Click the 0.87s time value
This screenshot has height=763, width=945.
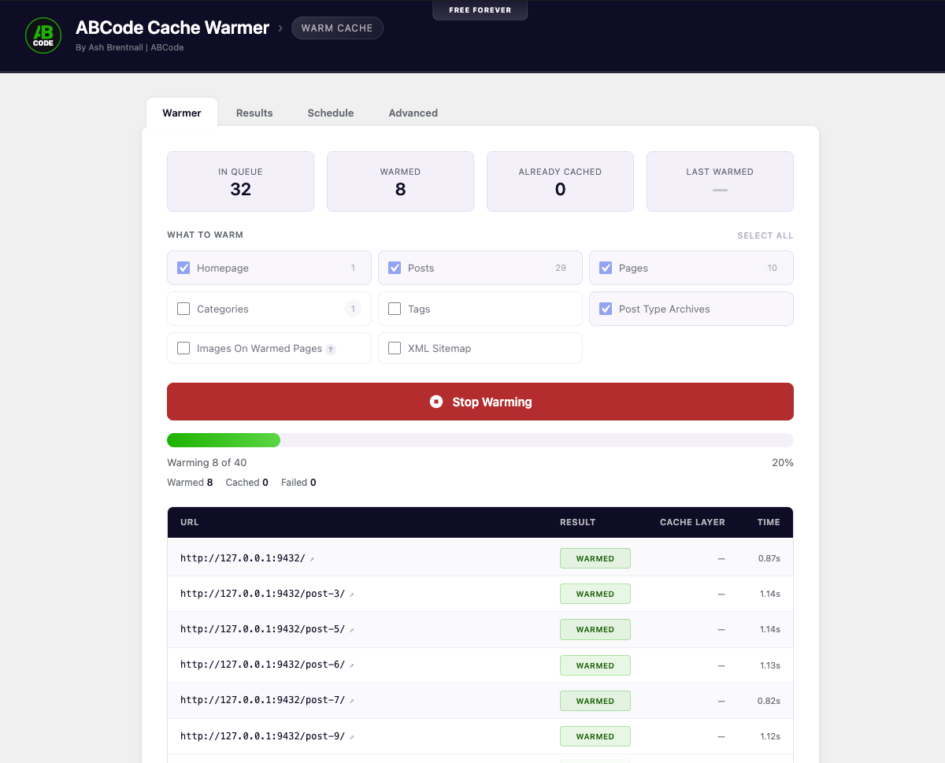pyautogui.click(x=769, y=558)
